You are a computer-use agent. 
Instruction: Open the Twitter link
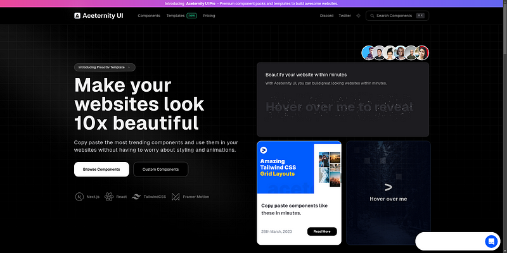tap(345, 15)
